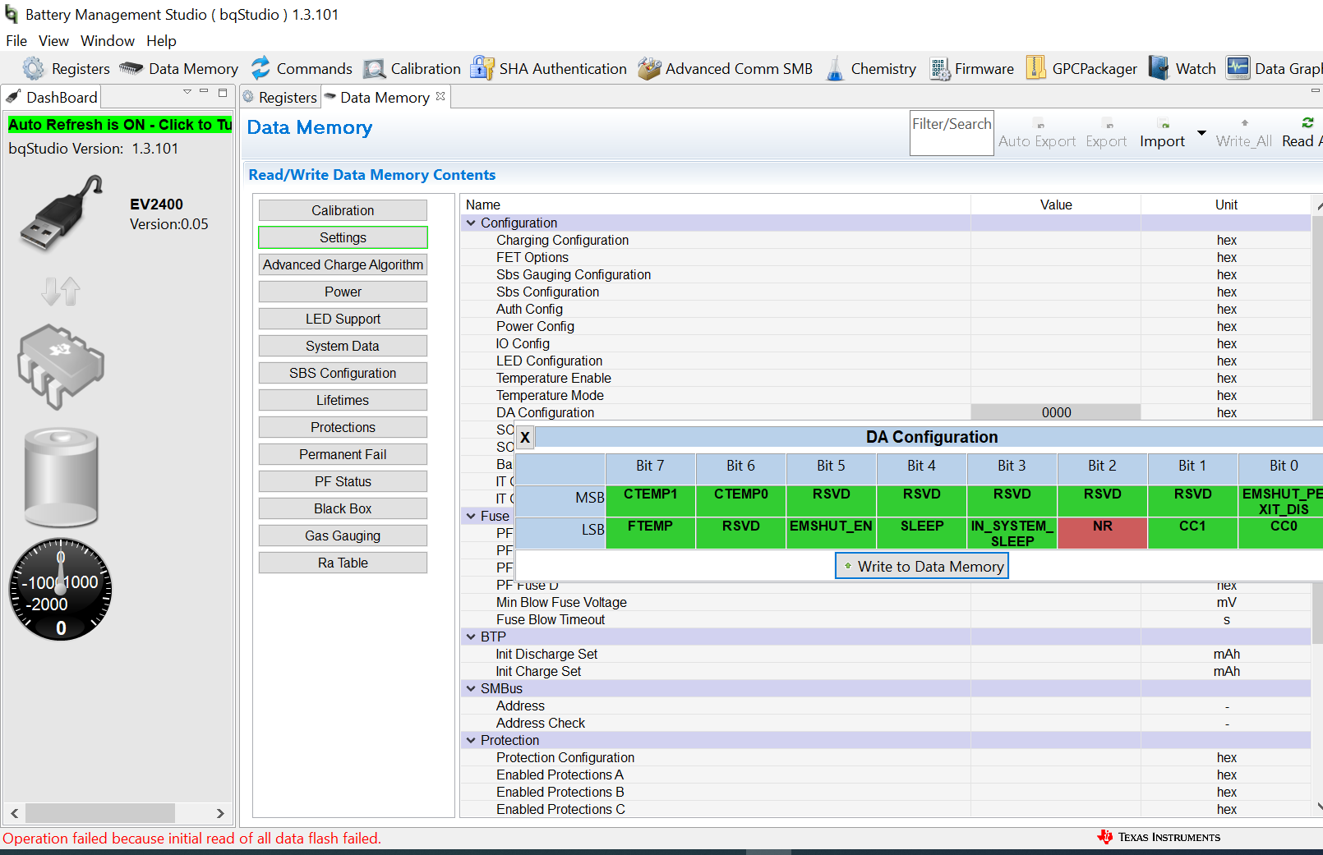Switch to the Registers tab

click(x=279, y=97)
